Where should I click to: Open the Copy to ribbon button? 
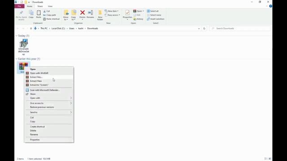[74, 15]
